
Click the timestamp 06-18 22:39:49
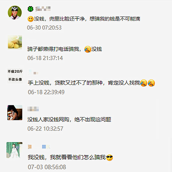(x=46, y=92)
